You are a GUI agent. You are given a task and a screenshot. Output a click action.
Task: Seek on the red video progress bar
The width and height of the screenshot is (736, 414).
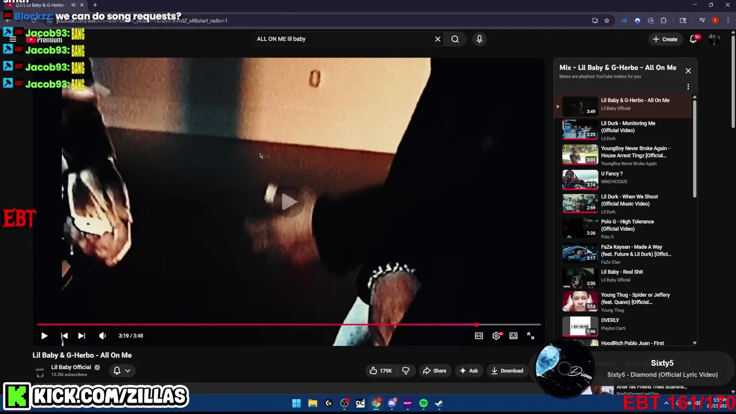[289, 325]
